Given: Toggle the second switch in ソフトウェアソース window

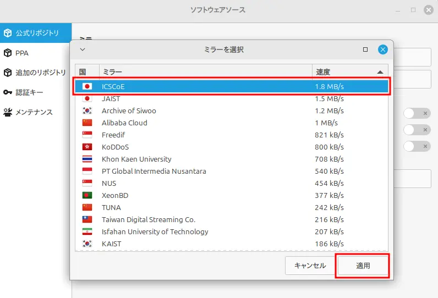Looking at the screenshot, I should (417, 130).
